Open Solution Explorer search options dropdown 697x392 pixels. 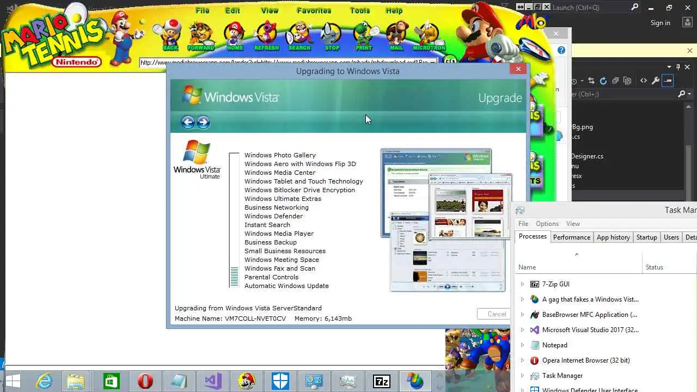click(x=688, y=94)
